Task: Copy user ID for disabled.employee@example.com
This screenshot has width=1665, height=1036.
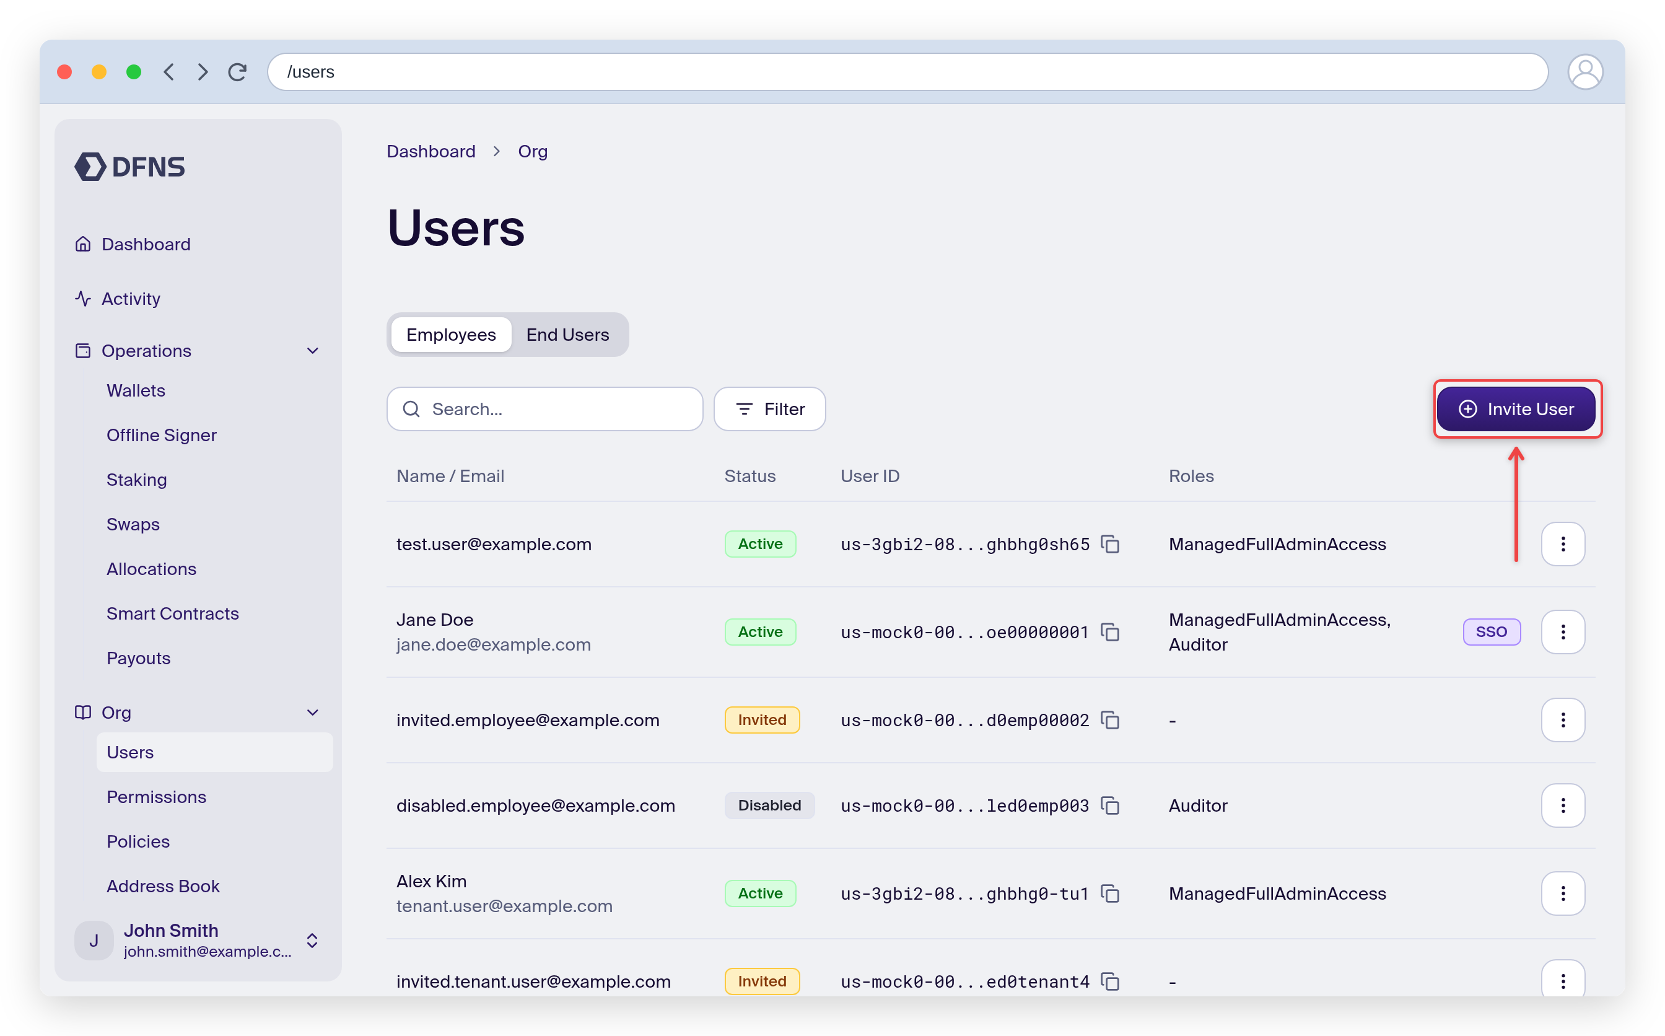Action: pyautogui.click(x=1109, y=805)
